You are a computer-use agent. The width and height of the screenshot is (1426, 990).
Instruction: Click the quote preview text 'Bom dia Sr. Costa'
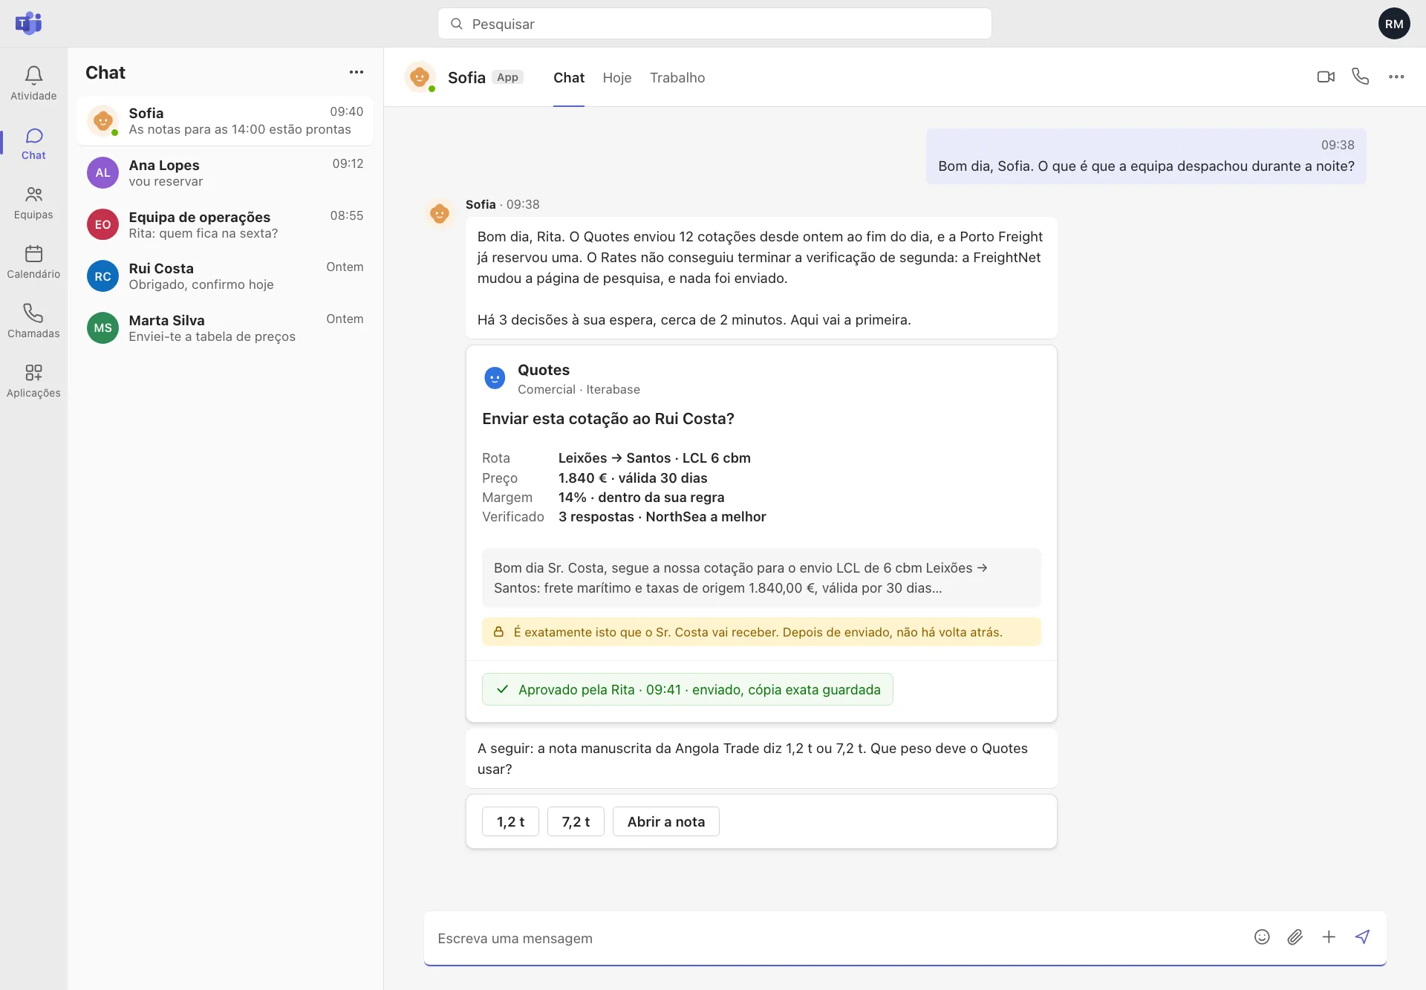click(761, 578)
